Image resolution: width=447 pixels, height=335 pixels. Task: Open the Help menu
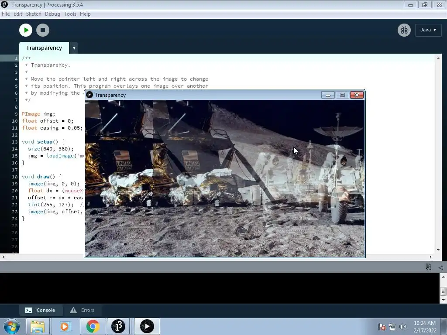85,14
